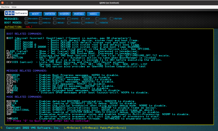Enable PROGRESS messages checkbox

tap(26, 19)
